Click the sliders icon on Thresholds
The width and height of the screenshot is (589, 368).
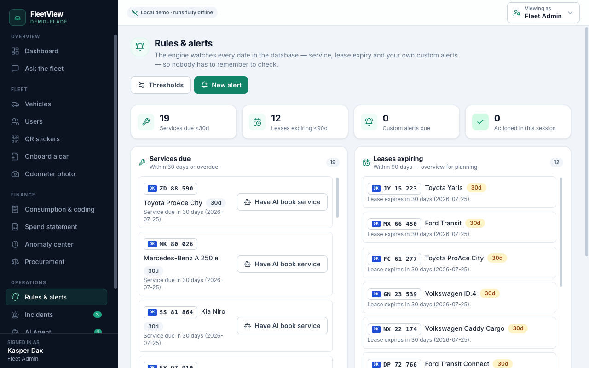click(x=141, y=85)
